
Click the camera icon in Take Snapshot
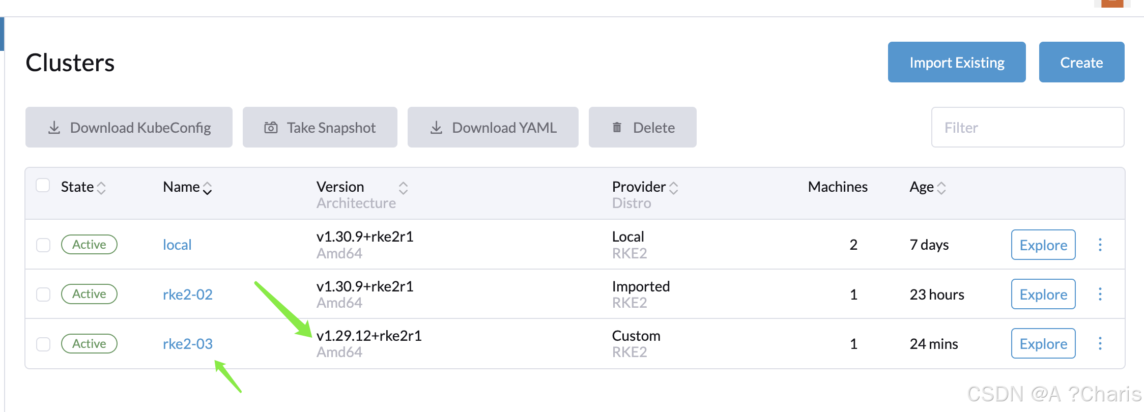coord(271,127)
